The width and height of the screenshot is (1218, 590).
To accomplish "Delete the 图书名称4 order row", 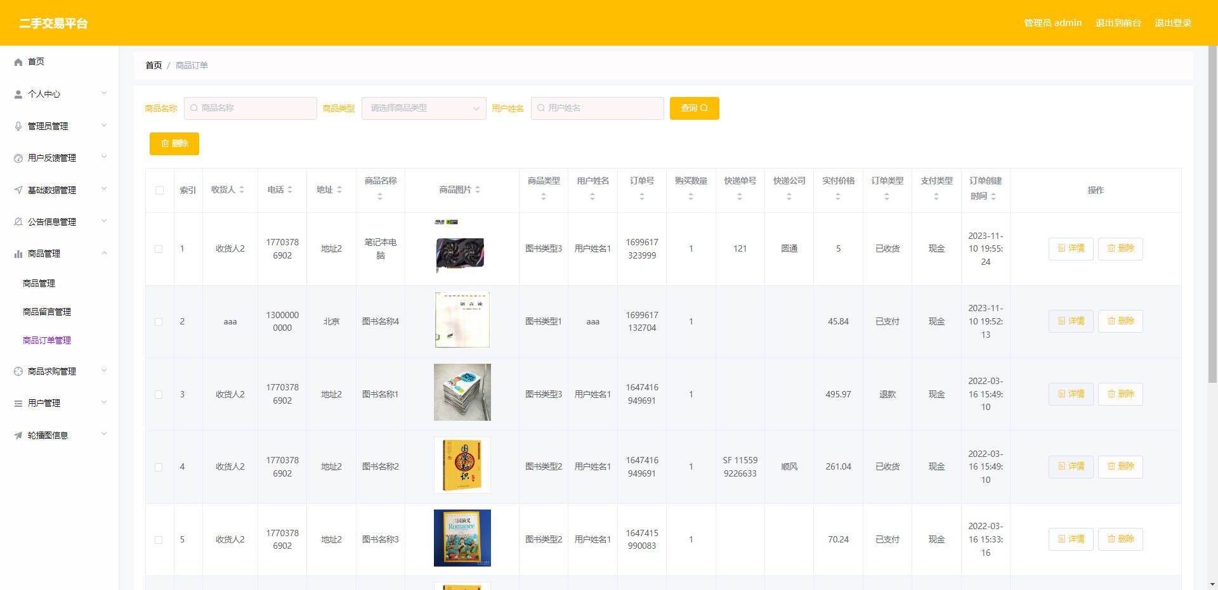I will point(1120,321).
